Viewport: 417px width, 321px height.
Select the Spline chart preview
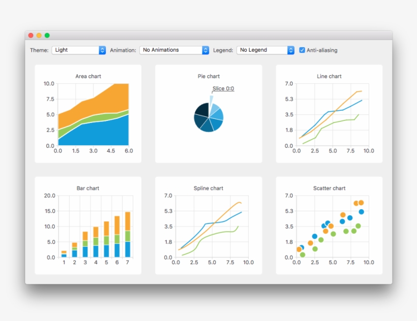point(208,225)
